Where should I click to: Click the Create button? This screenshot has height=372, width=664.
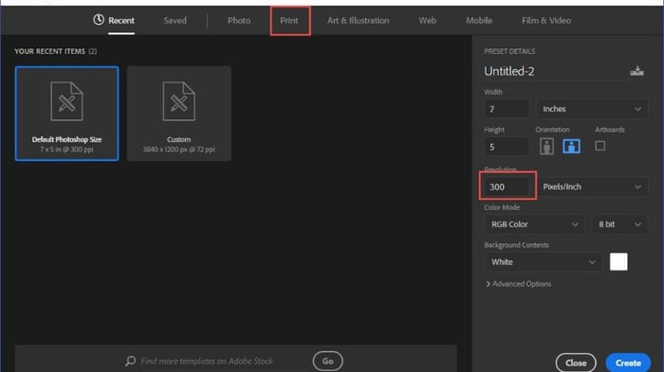(x=628, y=363)
